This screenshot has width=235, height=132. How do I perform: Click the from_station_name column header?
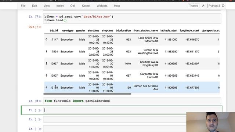(x=145, y=30)
